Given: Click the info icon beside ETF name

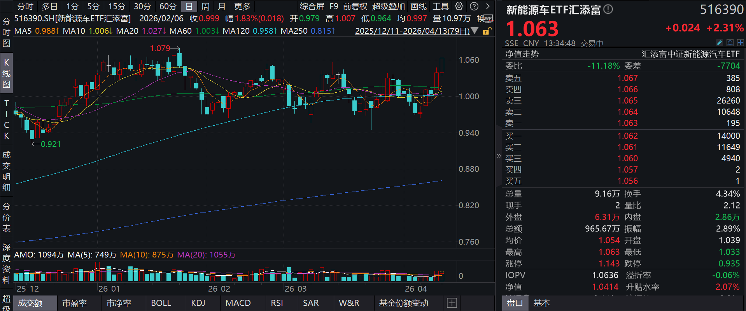Looking at the screenshot, I should (609, 9).
